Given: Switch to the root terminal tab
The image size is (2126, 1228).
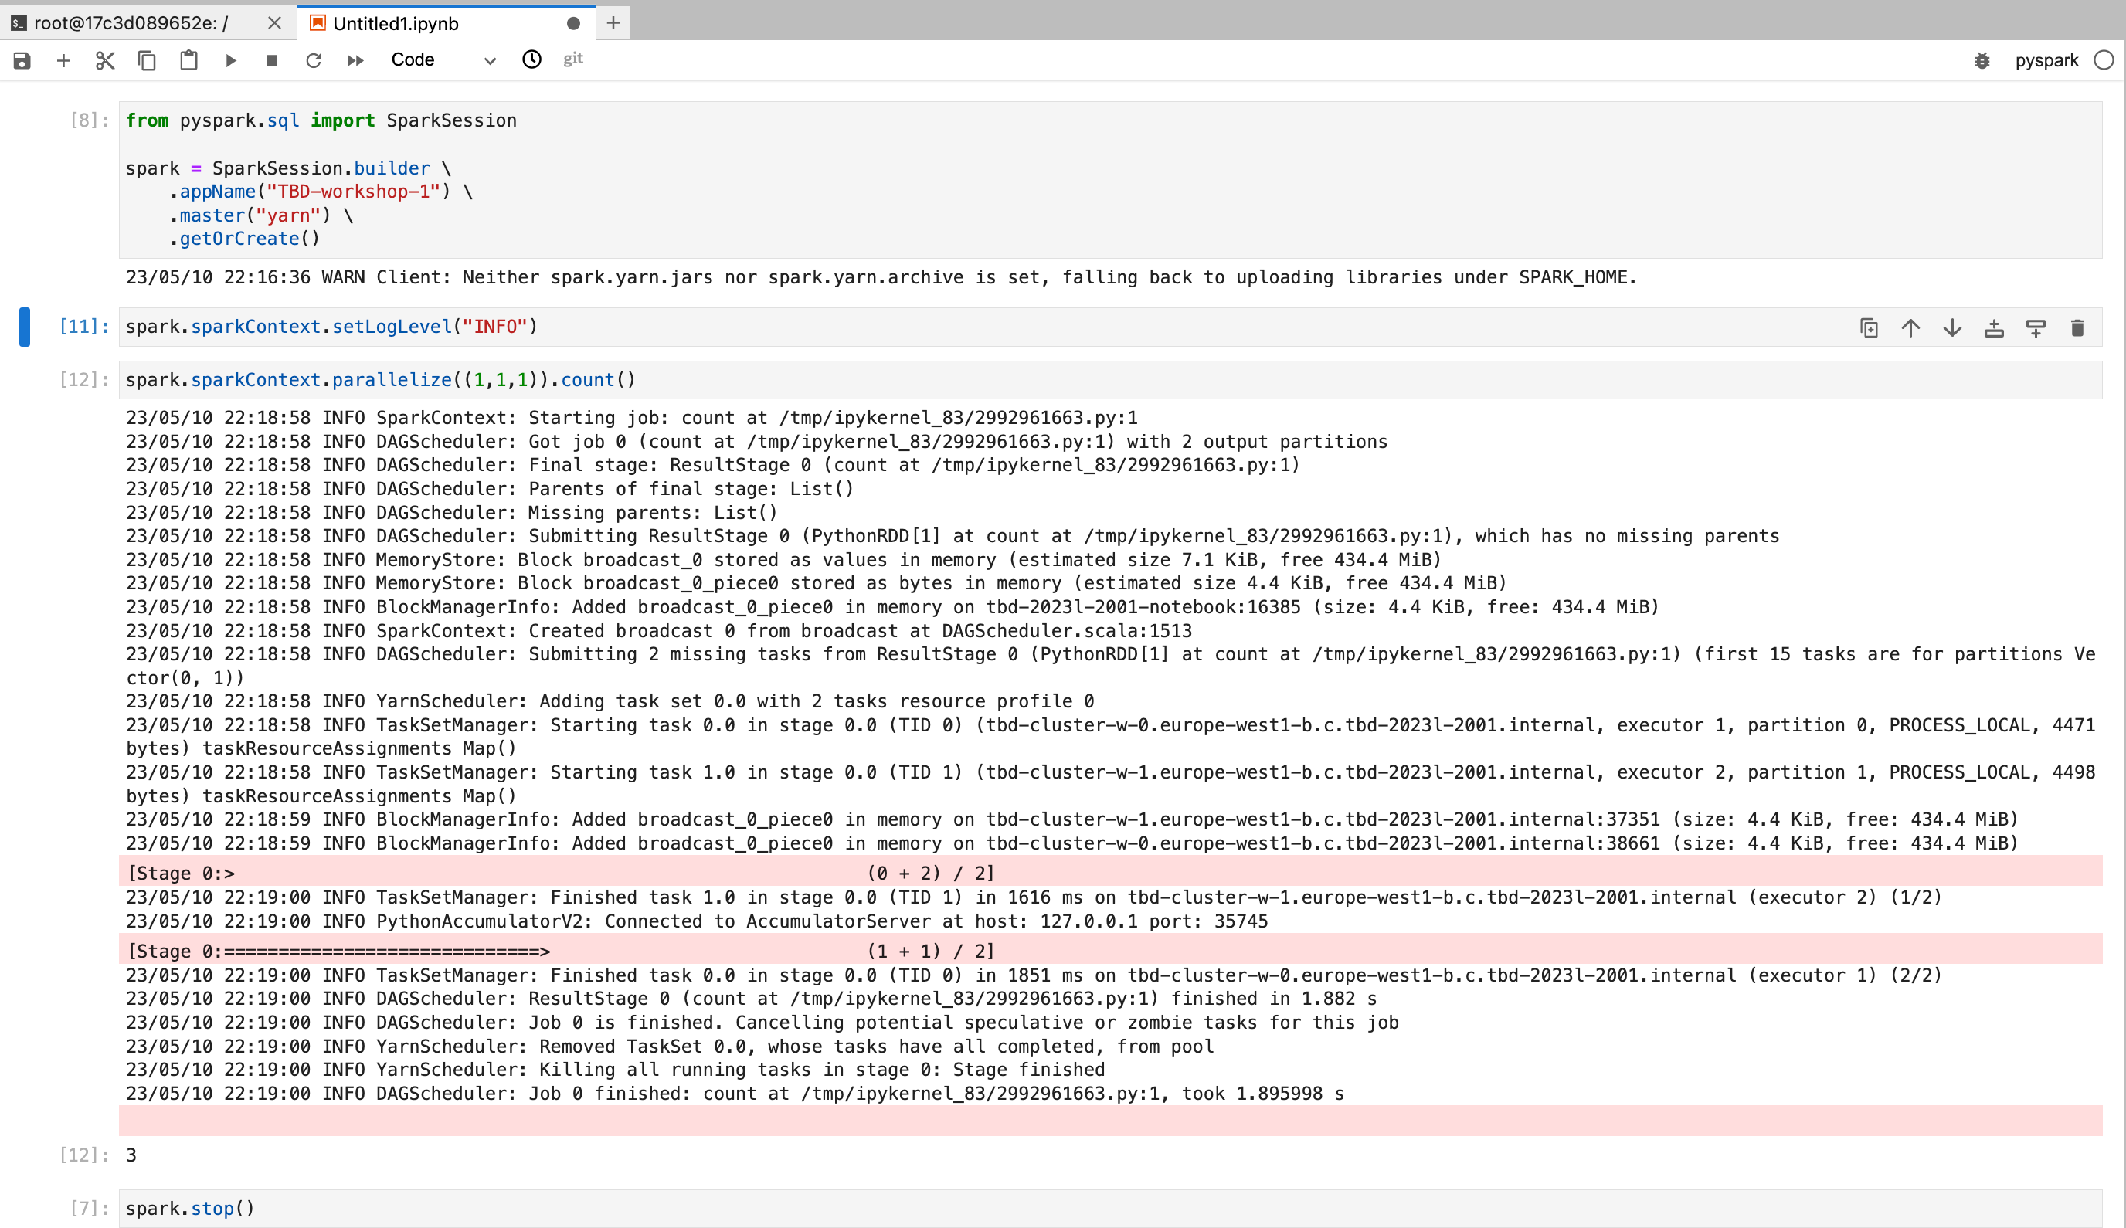Looking at the screenshot, I should coord(131,24).
